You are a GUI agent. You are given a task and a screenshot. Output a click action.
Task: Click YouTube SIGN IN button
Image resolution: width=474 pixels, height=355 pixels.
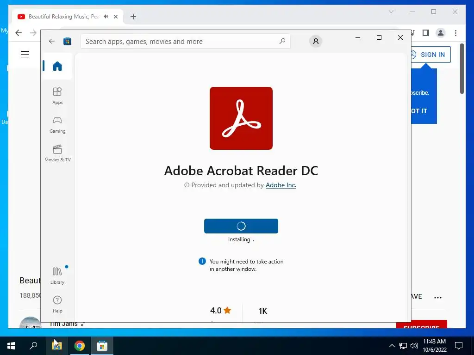pyautogui.click(x=430, y=55)
